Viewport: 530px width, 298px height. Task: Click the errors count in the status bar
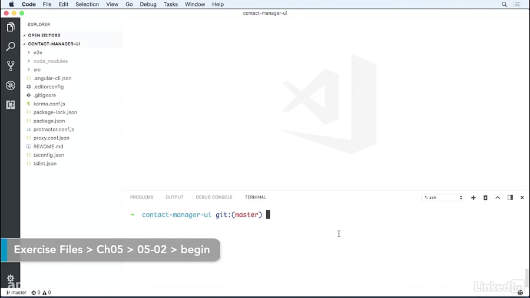pyautogui.click(x=36, y=293)
